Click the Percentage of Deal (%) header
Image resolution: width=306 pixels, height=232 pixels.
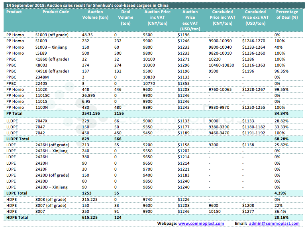(286, 15)
